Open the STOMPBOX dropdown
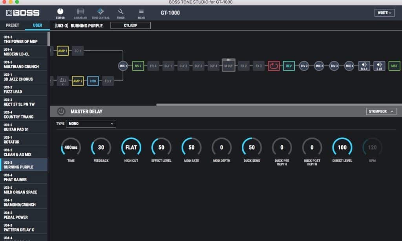This screenshot has height=241, width=402. click(x=381, y=111)
